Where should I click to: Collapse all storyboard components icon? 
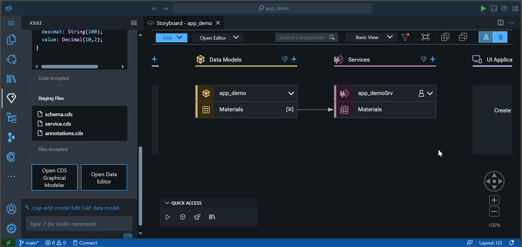(x=463, y=37)
